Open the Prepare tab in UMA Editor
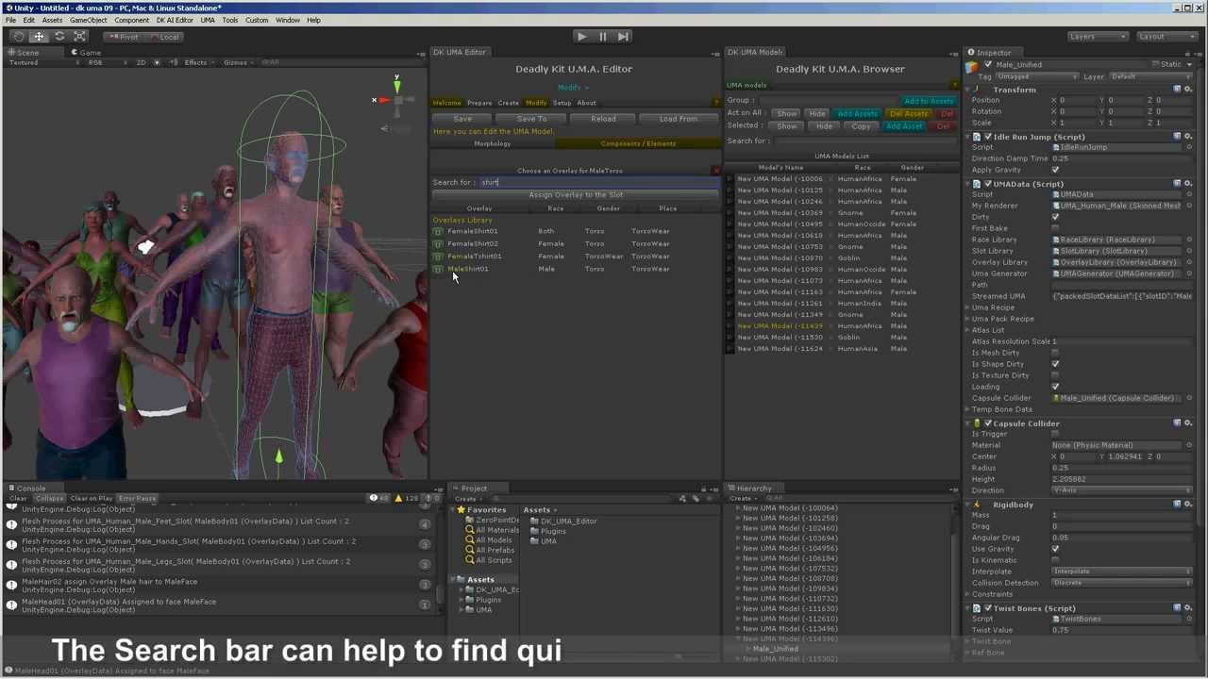The height and width of the screenshot is (679, 1208). (479, 103)
